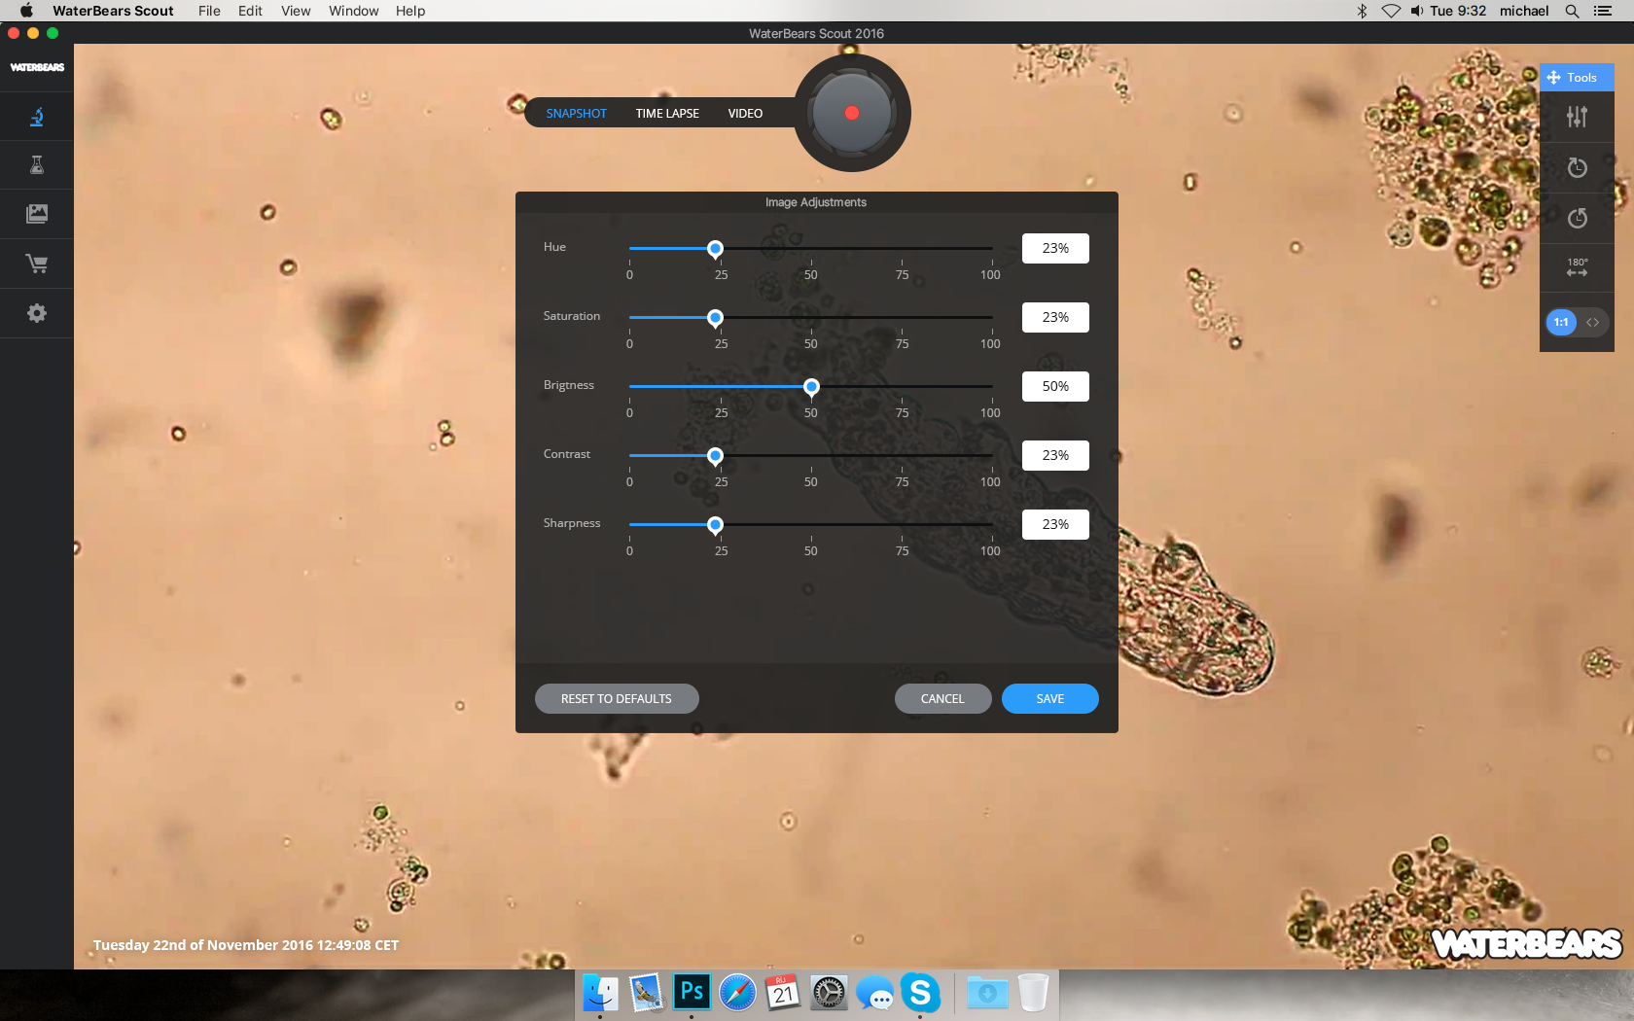Open Finder from the dock
1634x1021 pixels.
pyautogui.click(x=600, y=993)
